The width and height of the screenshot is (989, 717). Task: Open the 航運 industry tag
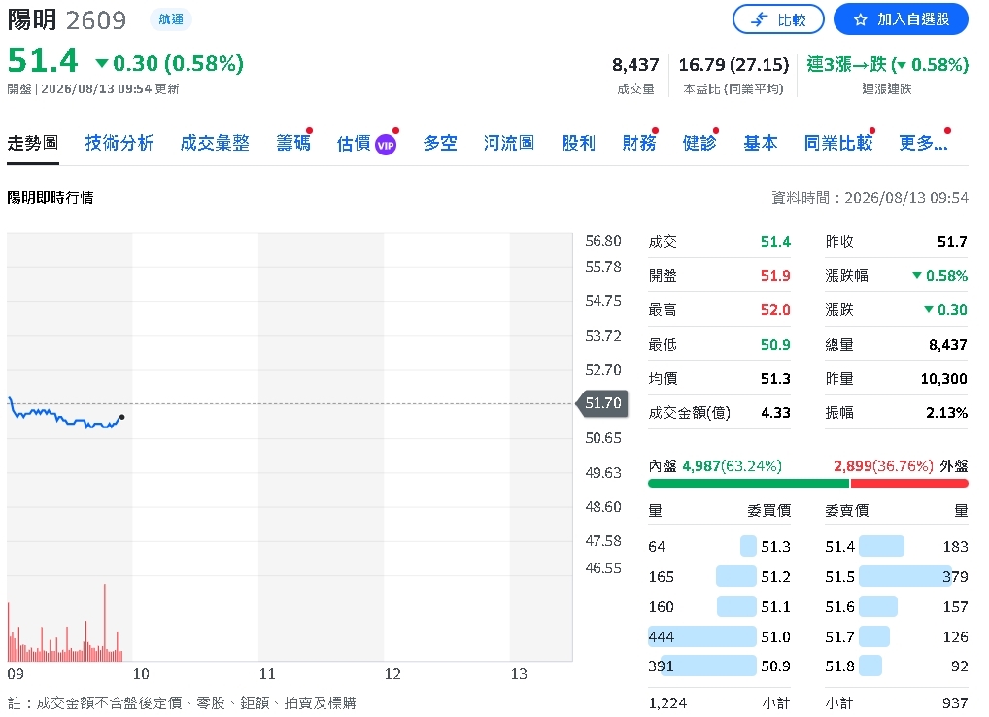pyautogui.click(x=171, y=19)
